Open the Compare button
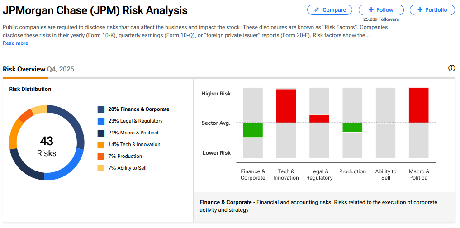The width and height of the screenshot is (460, 228). tap(330, 10)
